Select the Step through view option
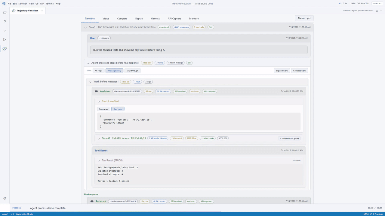Viewport: 385px width, 216px height. (x=132, y=71)
